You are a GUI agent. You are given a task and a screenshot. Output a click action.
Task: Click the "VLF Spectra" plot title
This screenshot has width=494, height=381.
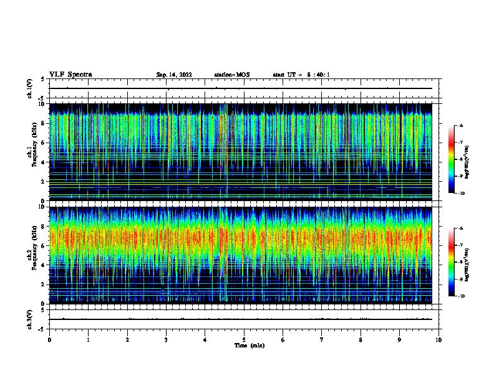coord(70,75)
